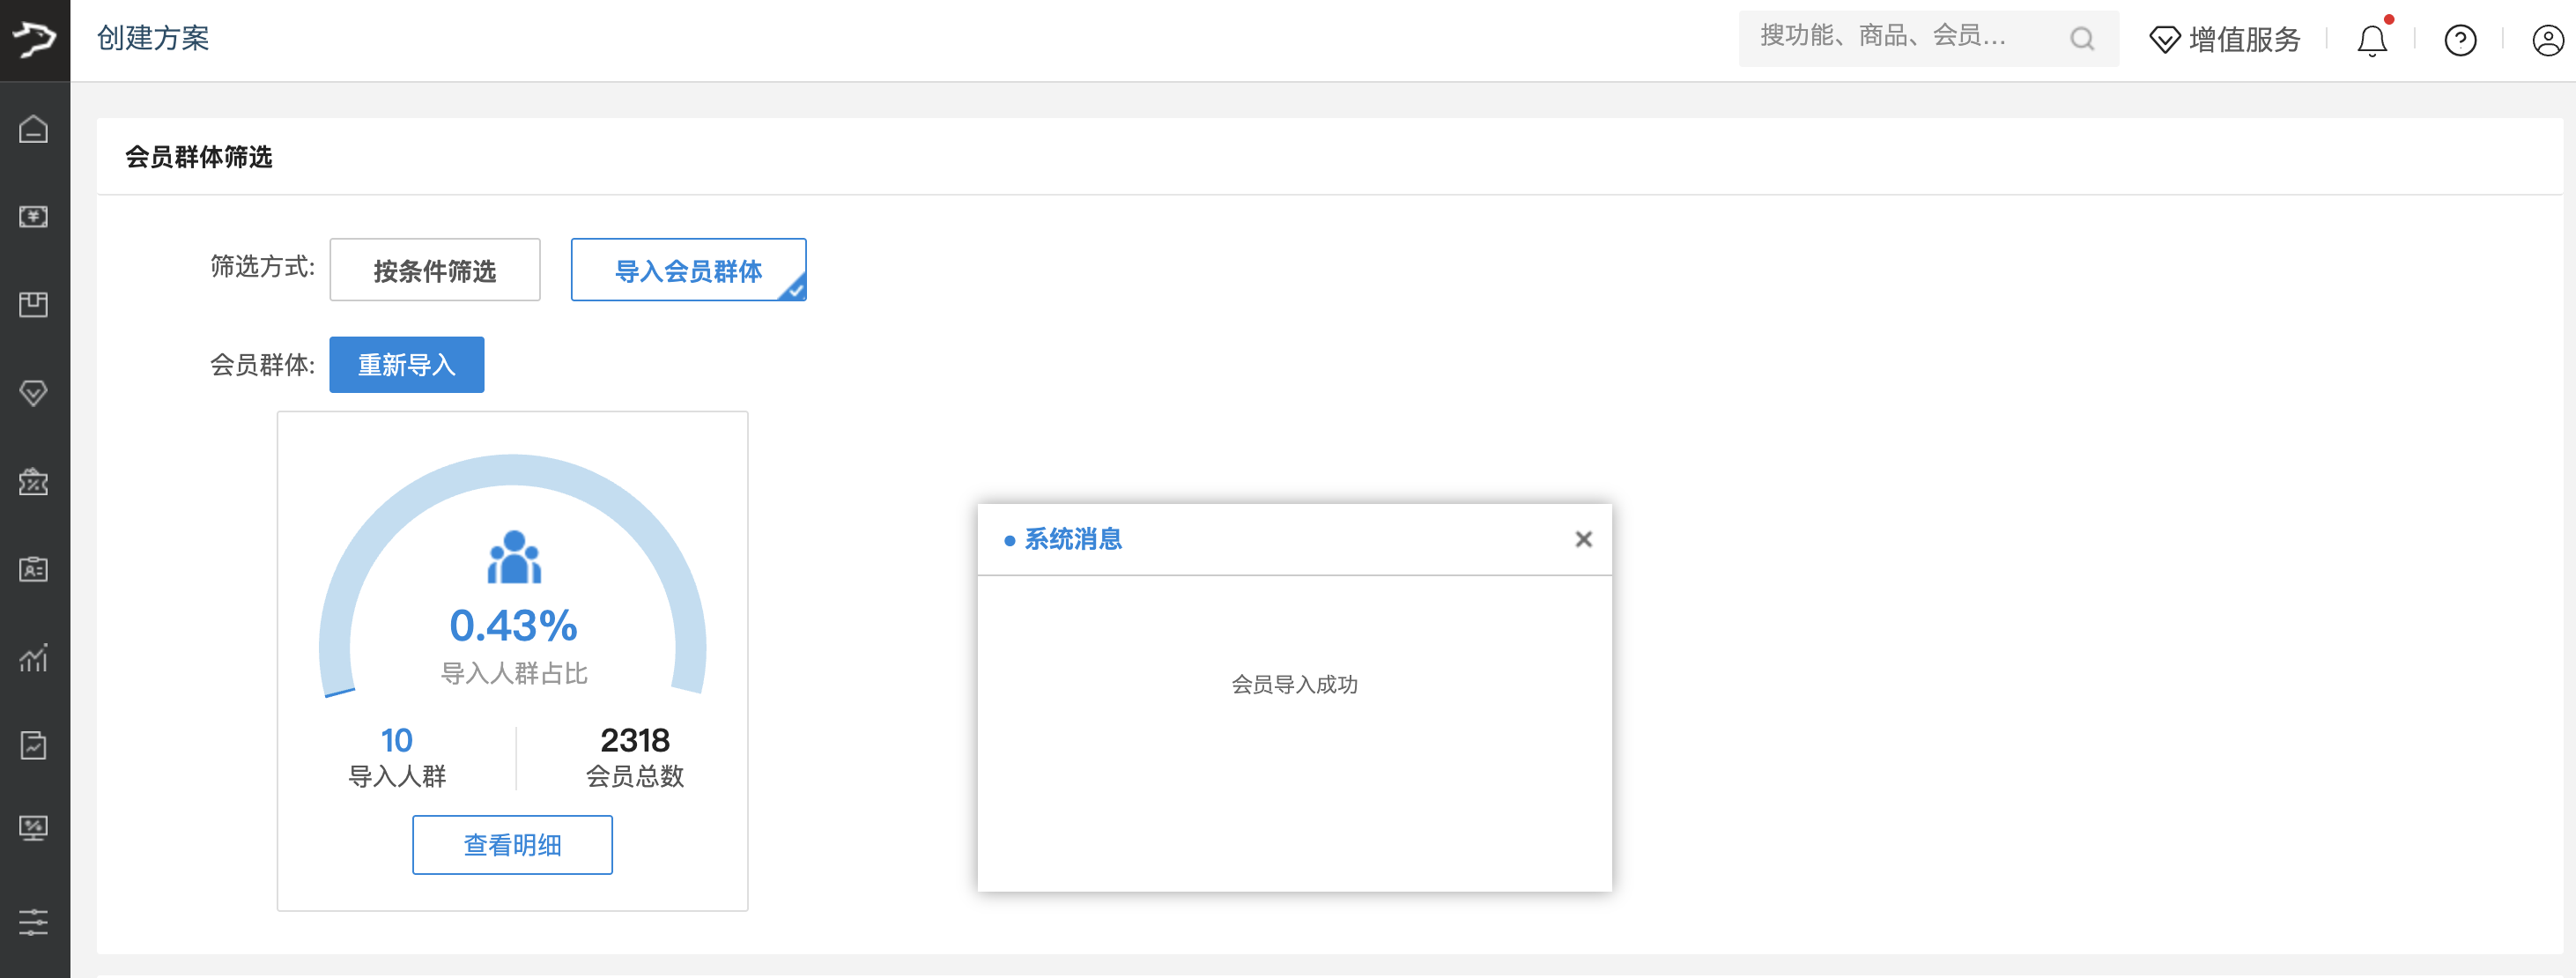Open the member ID card sidebar icon
This screenshot has height=978, width=2576.
pos(34,570)
